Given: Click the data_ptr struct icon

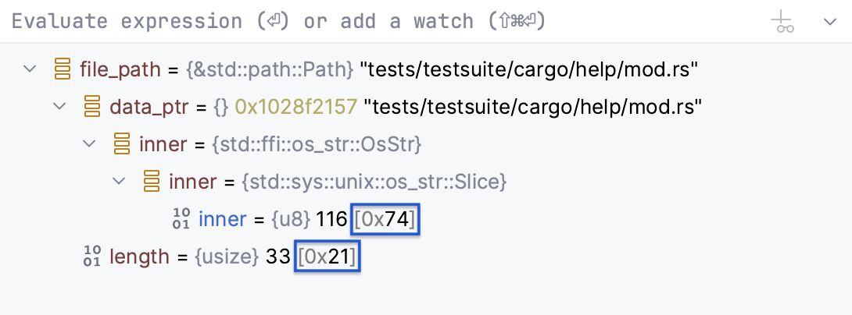Looking at the screenshot, I should click(92, 108).
